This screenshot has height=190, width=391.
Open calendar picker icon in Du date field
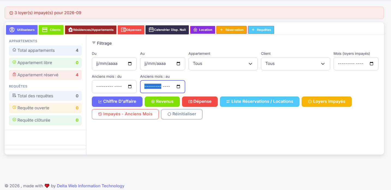coord(130,64)
